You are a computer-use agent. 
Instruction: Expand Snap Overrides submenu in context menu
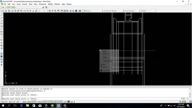[x=109, y=61]
